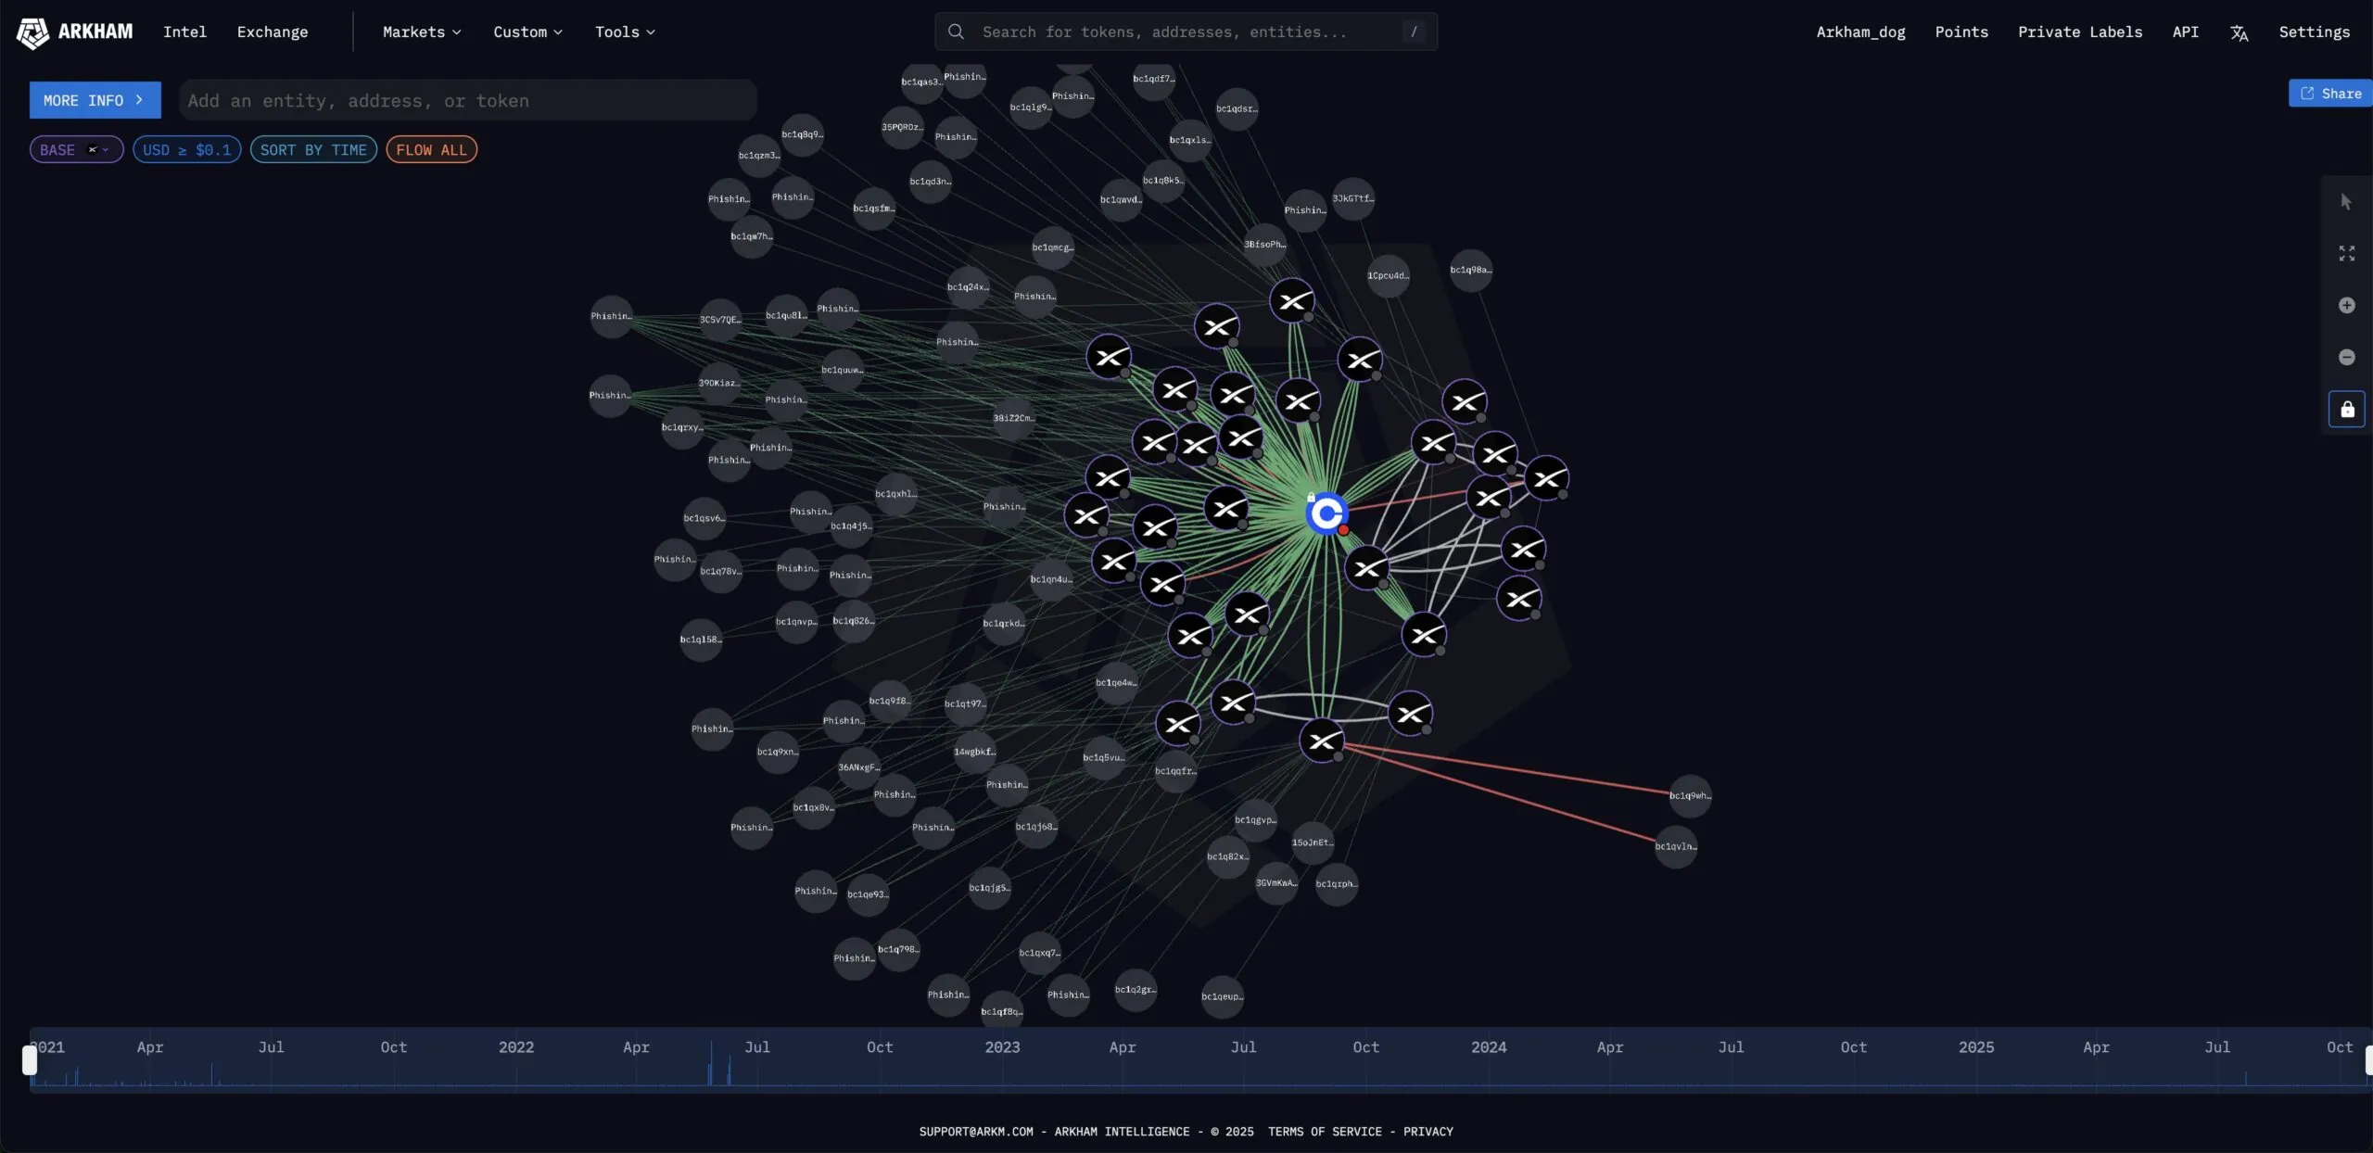This screenshot has width=2373, height=1153.
Task: Go to the Intel tab
Action: coord(184,32)
